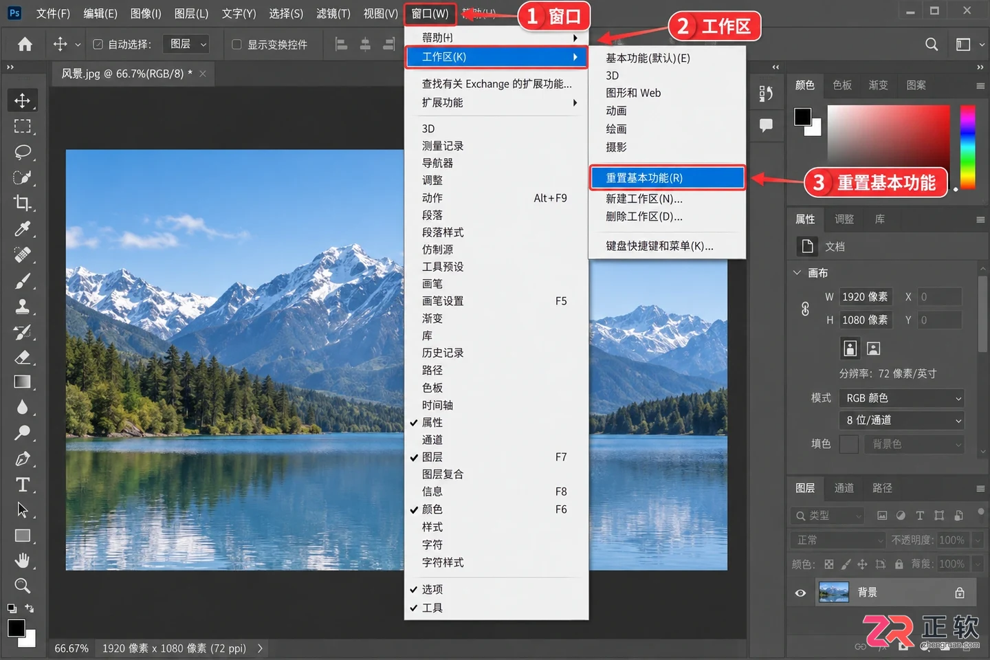Select the Zoom tool
990x660 pixels.
22,586
